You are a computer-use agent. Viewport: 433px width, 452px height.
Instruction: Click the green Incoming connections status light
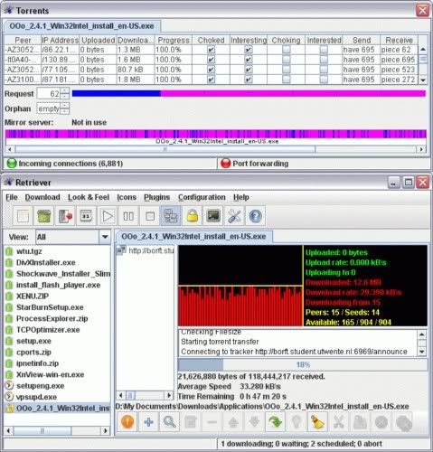[x=12, y=164]
